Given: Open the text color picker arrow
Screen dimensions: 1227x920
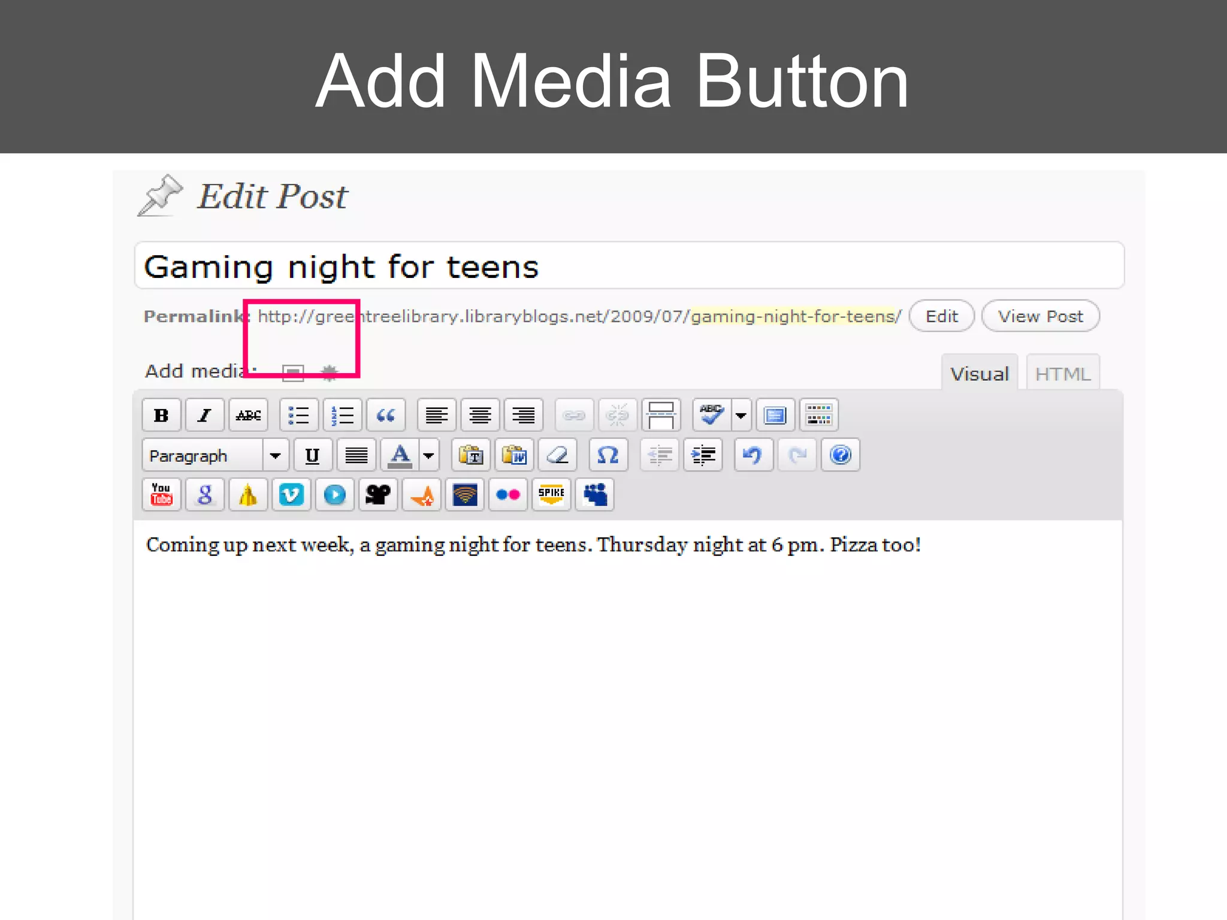Looking at the screenshot, I should tap(429, 456).
